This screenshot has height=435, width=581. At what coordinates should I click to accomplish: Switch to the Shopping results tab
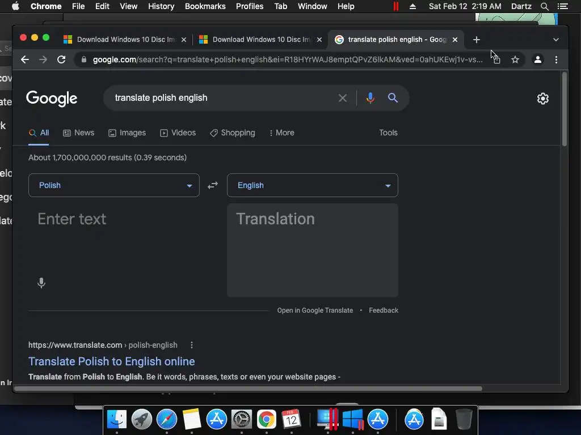tap(232, 133)
